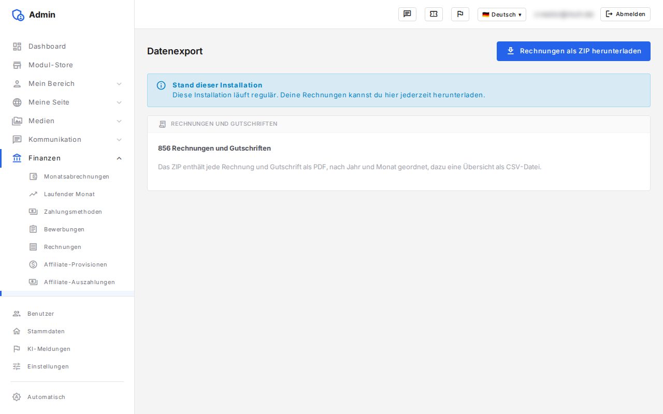Collapse the Finanzen section chevron

pyautogui.click(x=119, y=158)
